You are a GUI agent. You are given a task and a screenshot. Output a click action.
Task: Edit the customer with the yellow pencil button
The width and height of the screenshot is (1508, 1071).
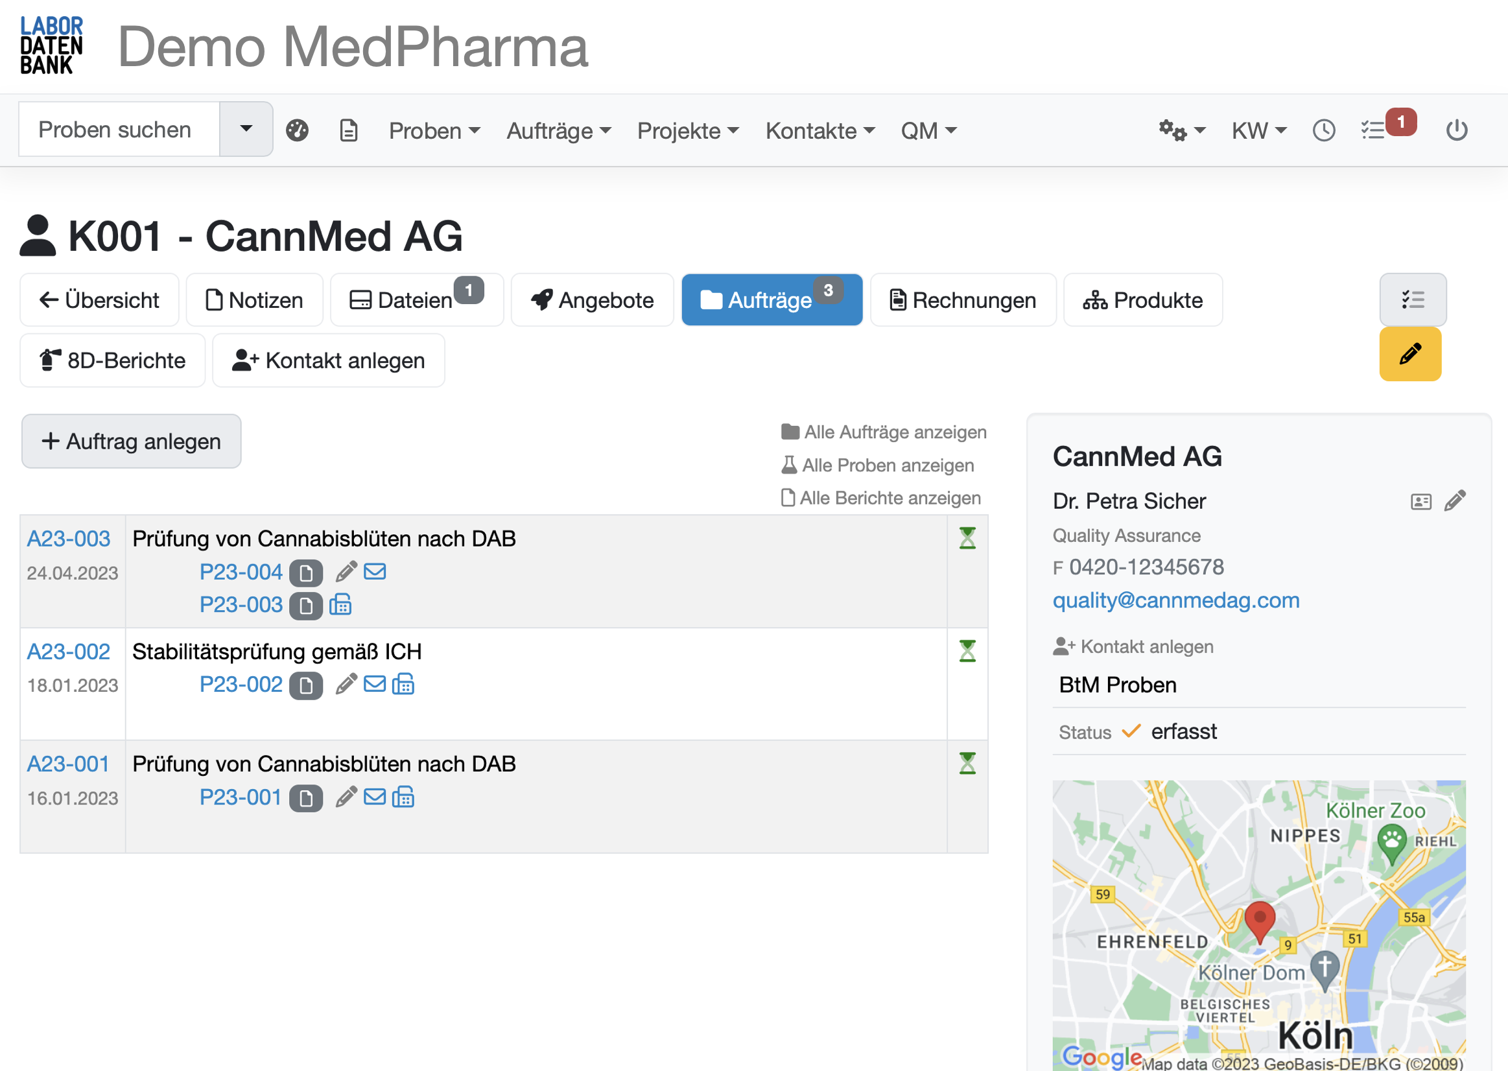point(1409,354)
